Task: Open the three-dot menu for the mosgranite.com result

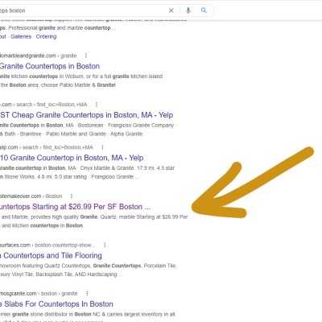Action: (x=87, y=294)
